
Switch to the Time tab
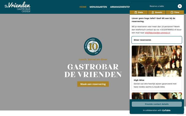[x=175, y=12]
